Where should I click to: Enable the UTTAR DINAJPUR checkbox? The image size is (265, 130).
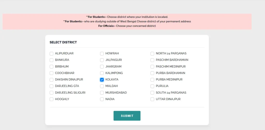point(152,99)
